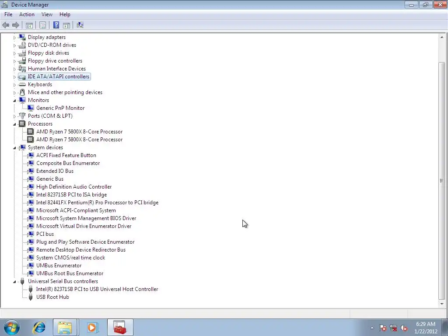Collapse the Processors node

point(14,124)
